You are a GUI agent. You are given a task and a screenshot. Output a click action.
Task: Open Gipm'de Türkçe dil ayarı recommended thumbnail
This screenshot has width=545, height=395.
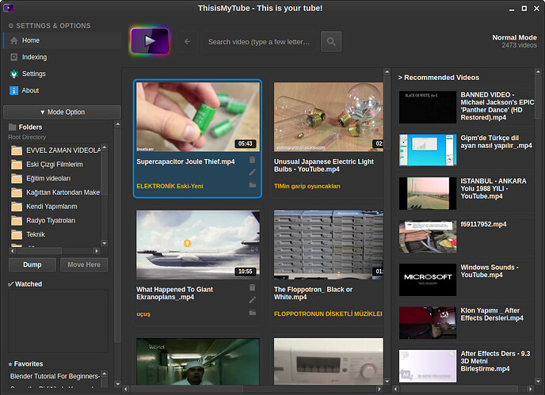point(428,150)
